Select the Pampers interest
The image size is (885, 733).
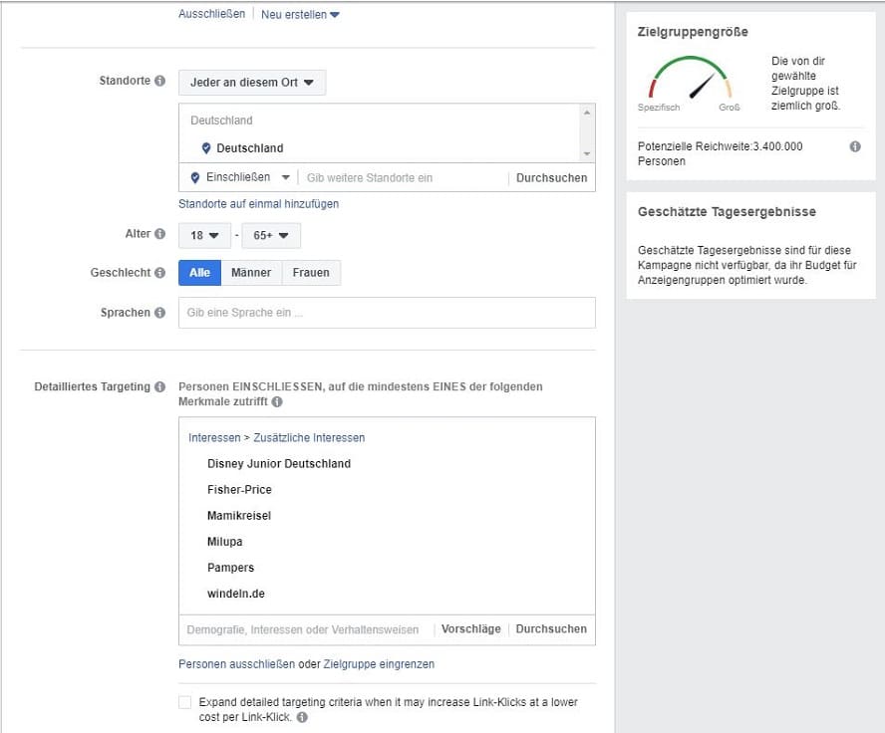[x=230, y=568]
